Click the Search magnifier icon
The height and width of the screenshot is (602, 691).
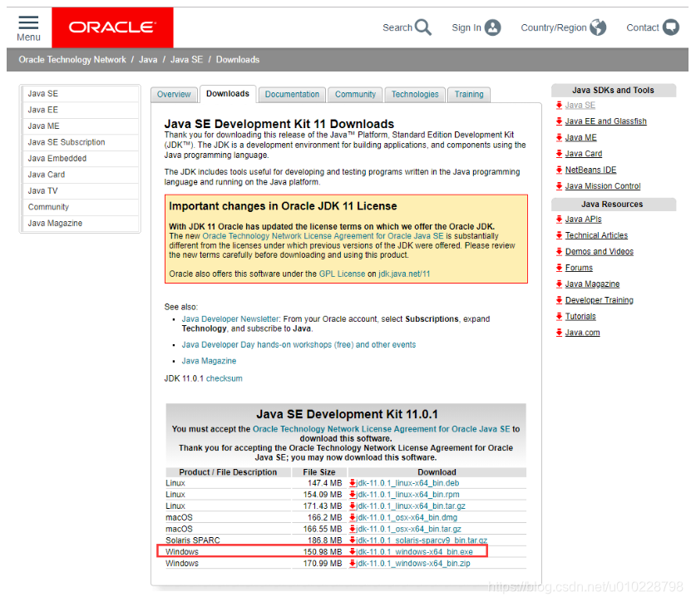[x=423, y=27]
